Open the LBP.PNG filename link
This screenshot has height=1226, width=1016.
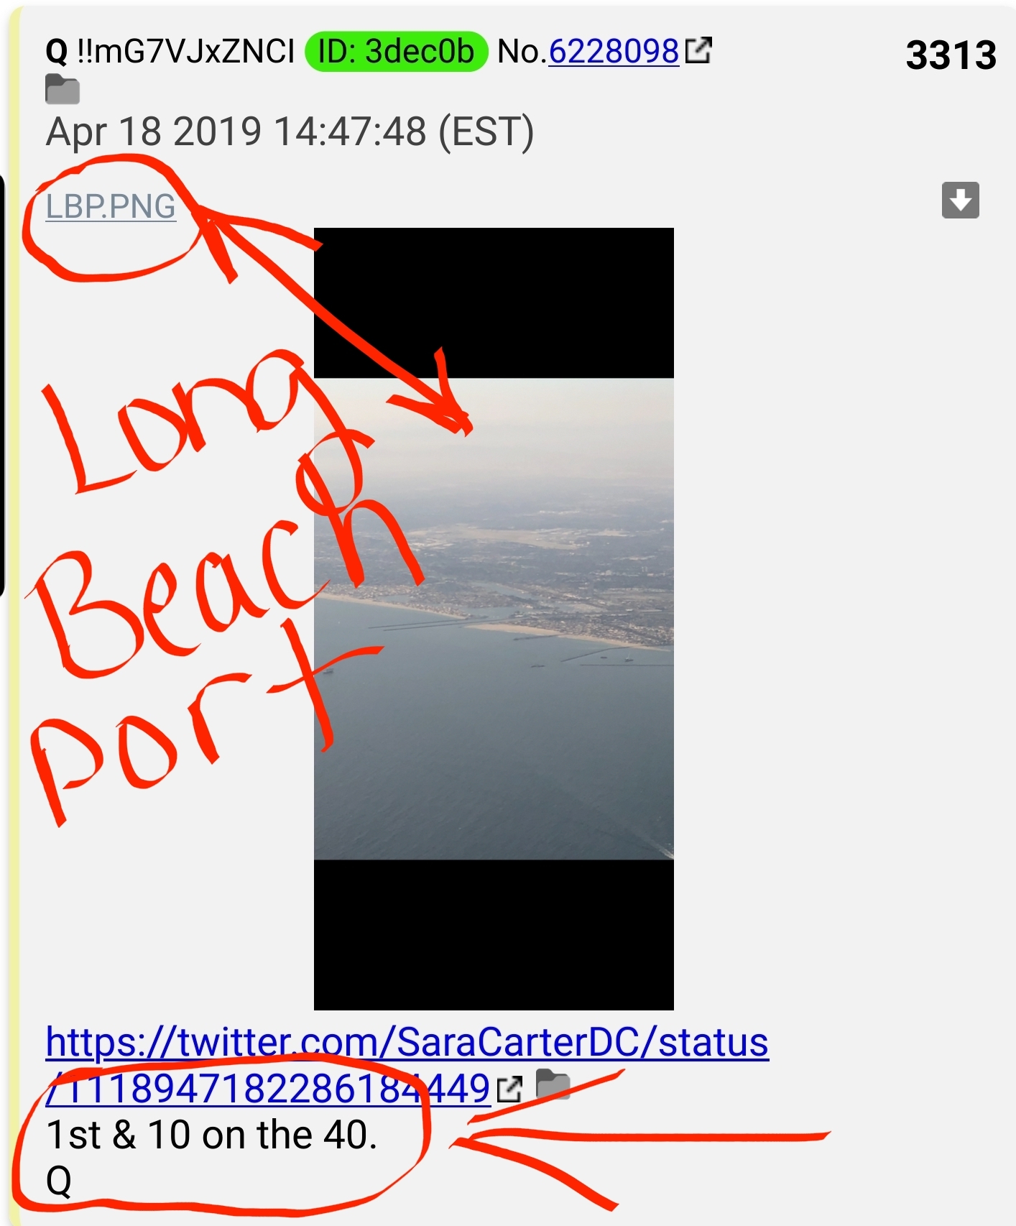pos(111,206)
